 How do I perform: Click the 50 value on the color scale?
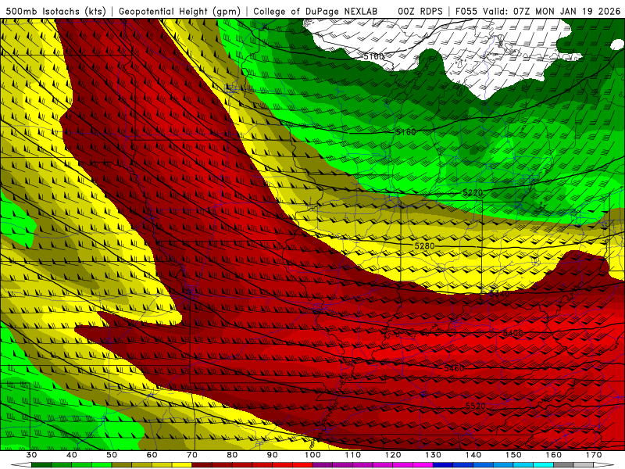[x=112, y=455]
